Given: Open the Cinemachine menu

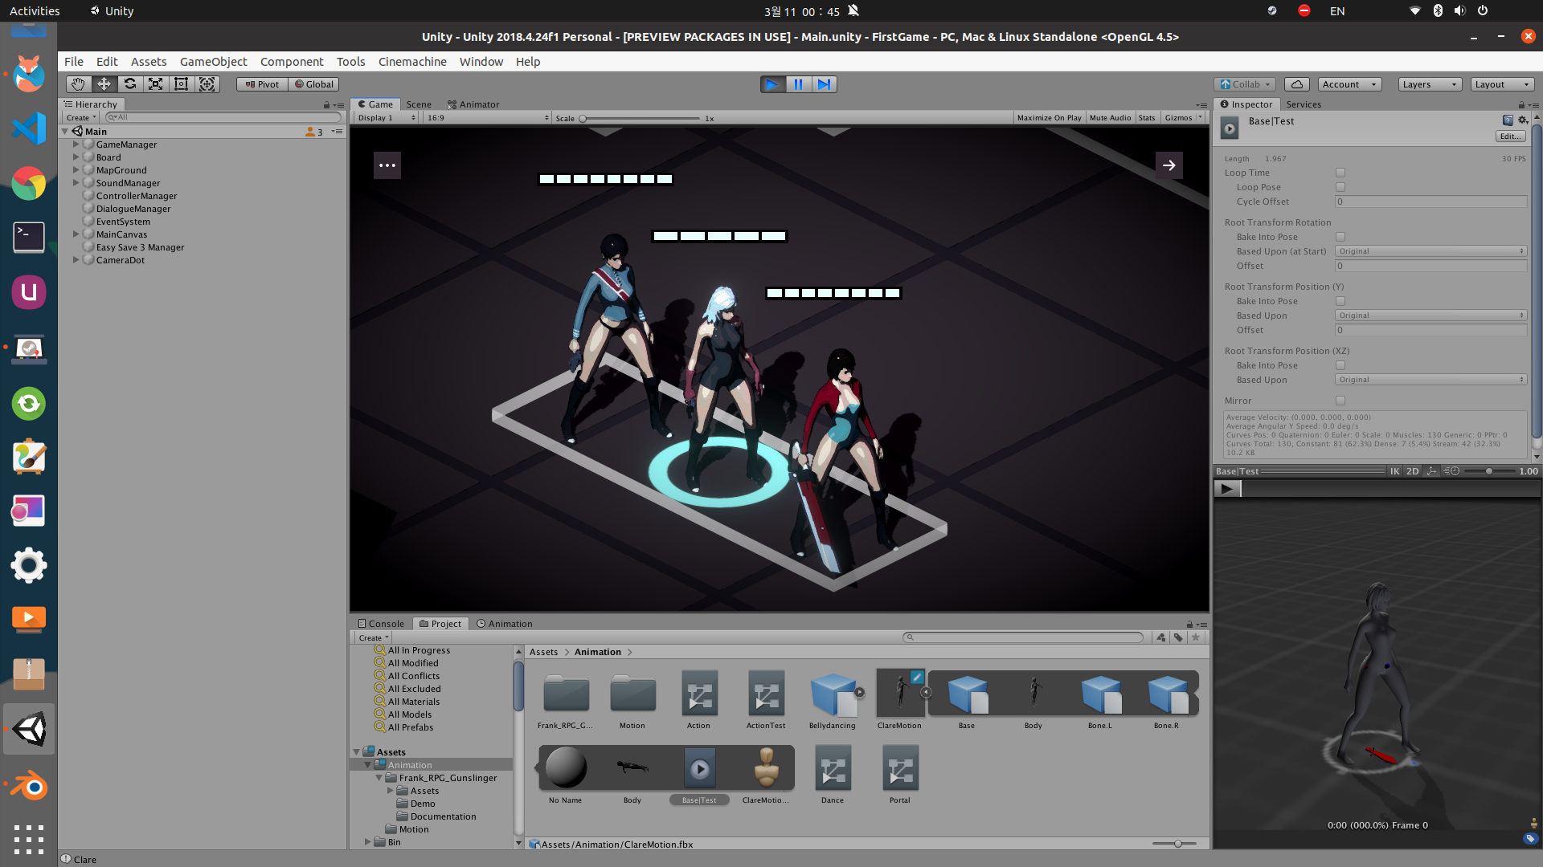Looking at the screenshot, I should (412, 62).
